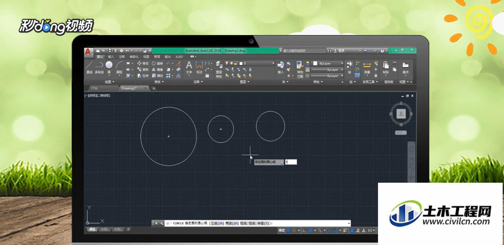Open the 管理 (Manage) ribbon tab
The image size is (504, 245).
[157, 57]
